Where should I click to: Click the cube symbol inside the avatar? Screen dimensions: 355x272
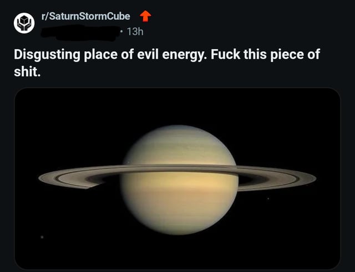pos(24,21)
